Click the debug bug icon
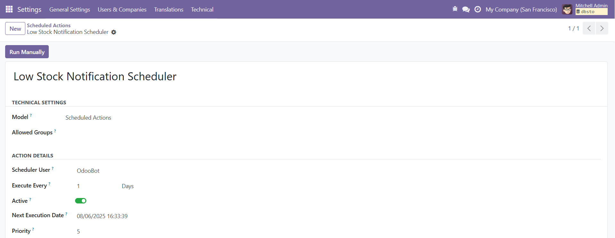This screenshot has width=615, height=238. click(x=455, y=9)
